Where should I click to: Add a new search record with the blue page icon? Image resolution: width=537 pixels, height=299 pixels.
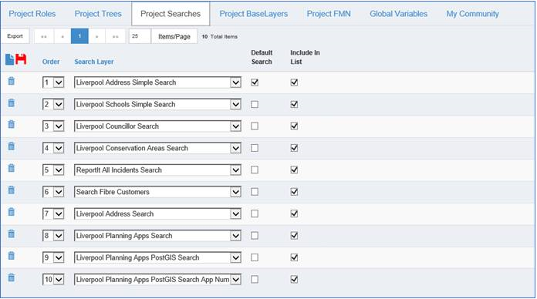[x=9, y=59]
